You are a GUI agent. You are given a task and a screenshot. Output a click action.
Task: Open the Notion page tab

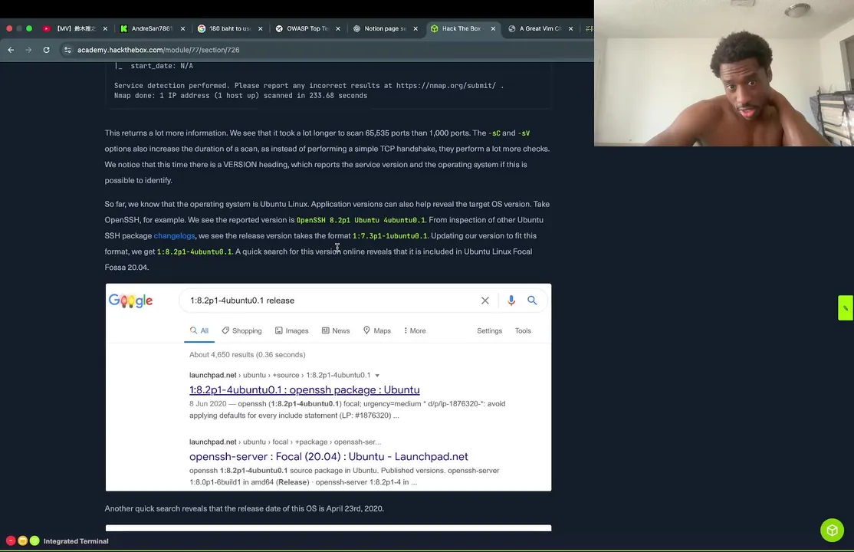click(x=385, y=28)
